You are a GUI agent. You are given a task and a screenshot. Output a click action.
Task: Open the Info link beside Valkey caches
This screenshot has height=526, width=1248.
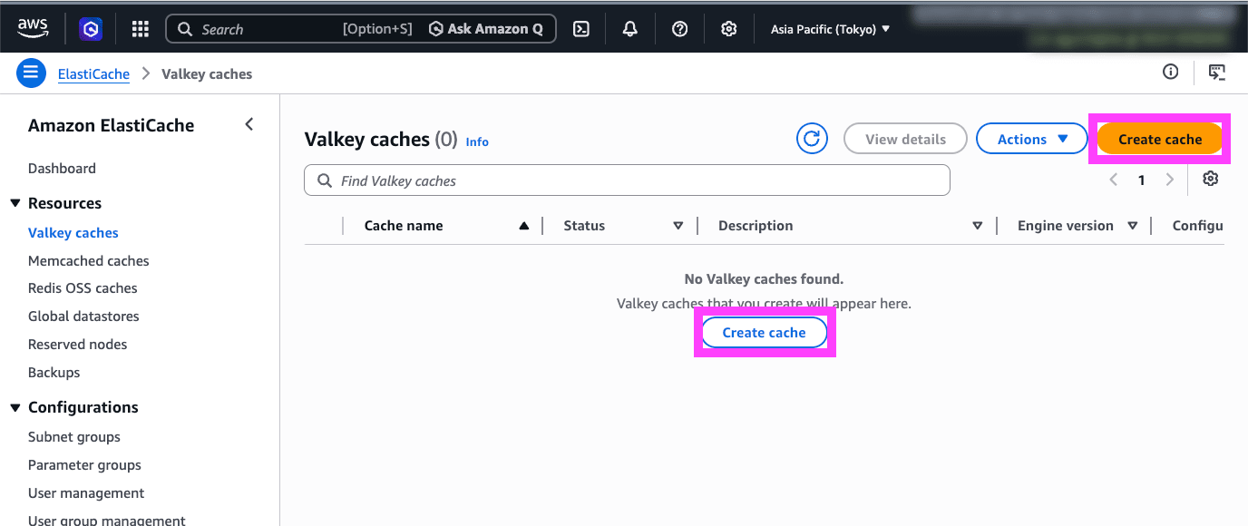coord(477,141)
